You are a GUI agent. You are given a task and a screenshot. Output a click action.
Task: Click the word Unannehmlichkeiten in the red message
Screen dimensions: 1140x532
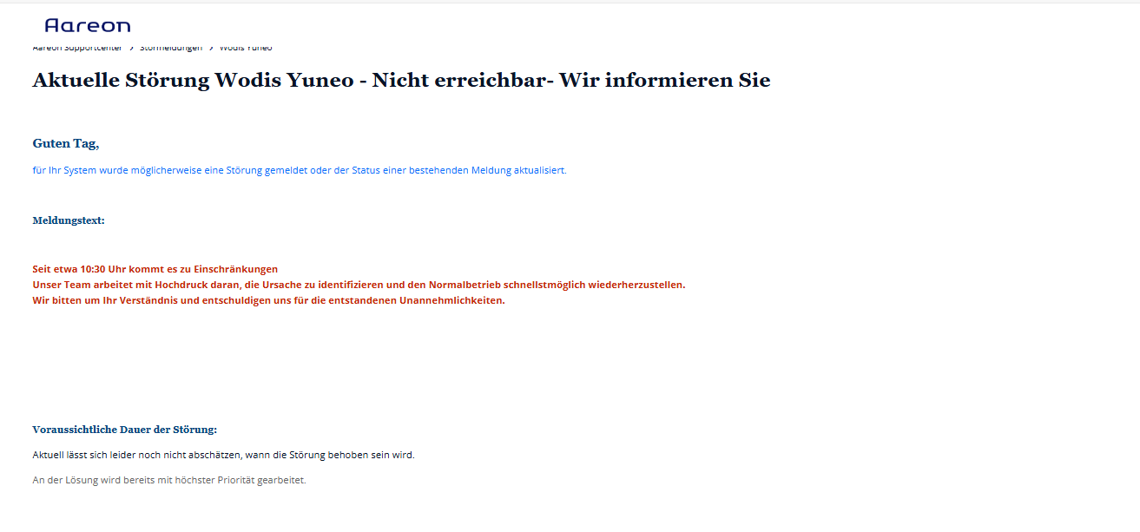451,301
